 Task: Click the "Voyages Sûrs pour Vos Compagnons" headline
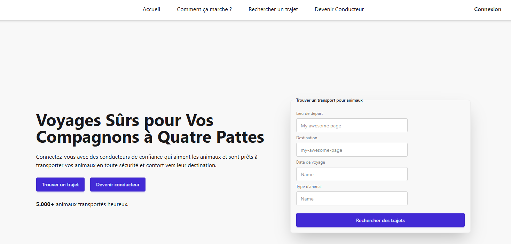(150, 129)
